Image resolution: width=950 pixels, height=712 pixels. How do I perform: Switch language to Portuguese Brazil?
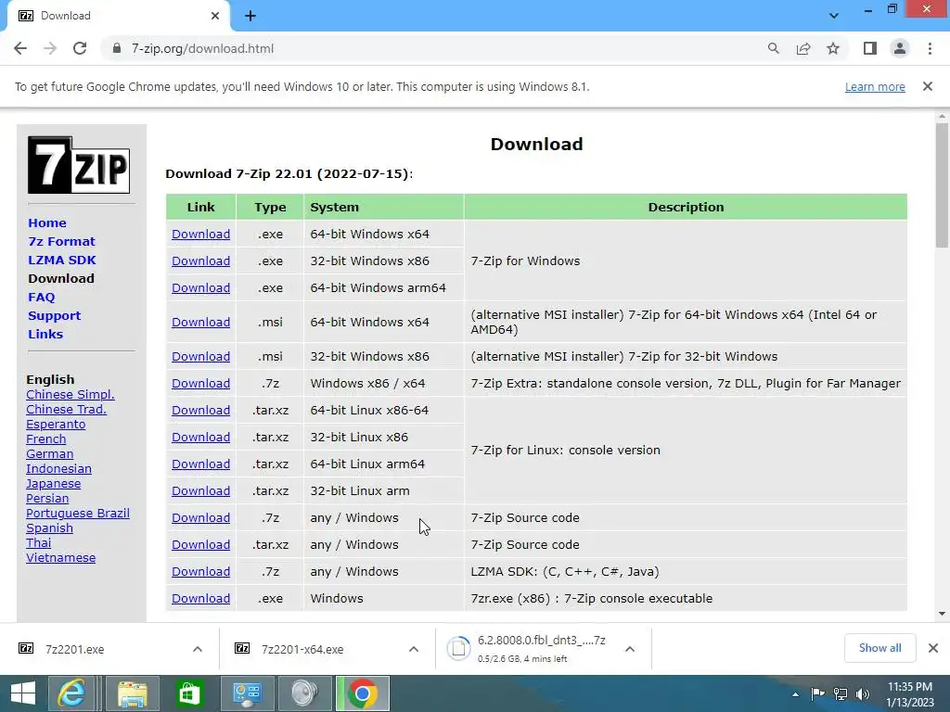78,514
